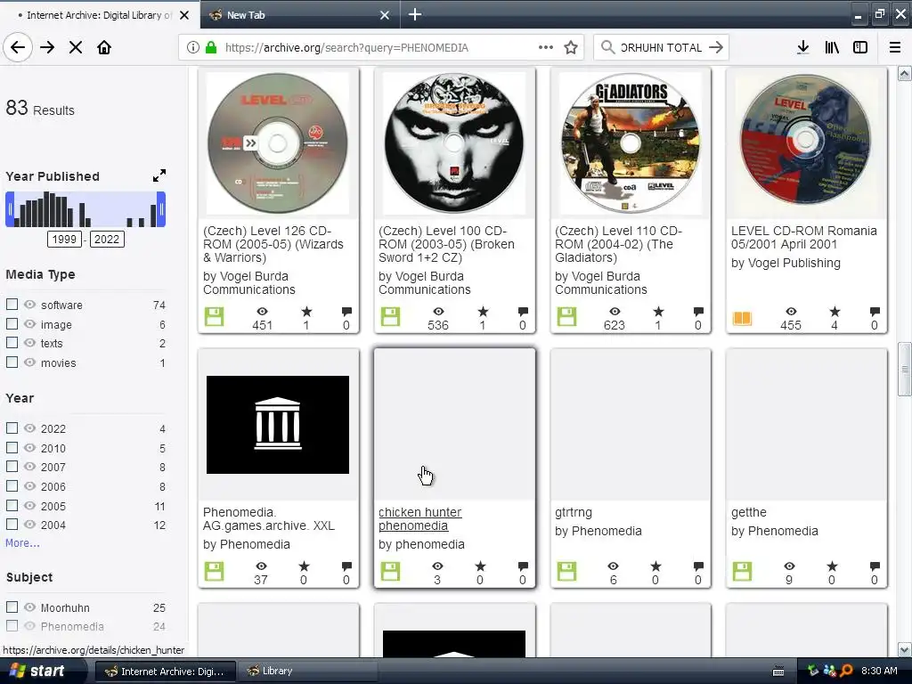Open Phenomedia AG games archive XXL link

[x=269, y=519]
